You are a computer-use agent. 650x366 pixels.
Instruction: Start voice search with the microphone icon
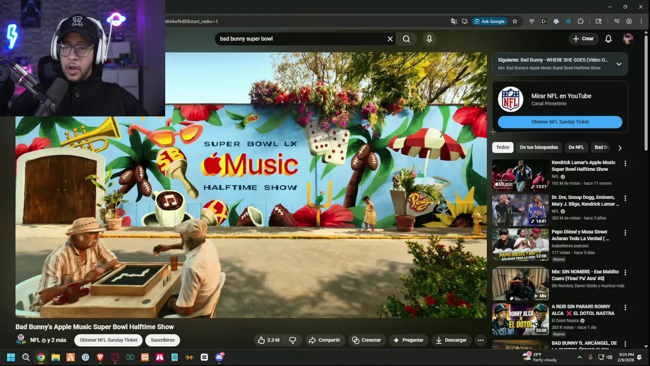point(429,39)
